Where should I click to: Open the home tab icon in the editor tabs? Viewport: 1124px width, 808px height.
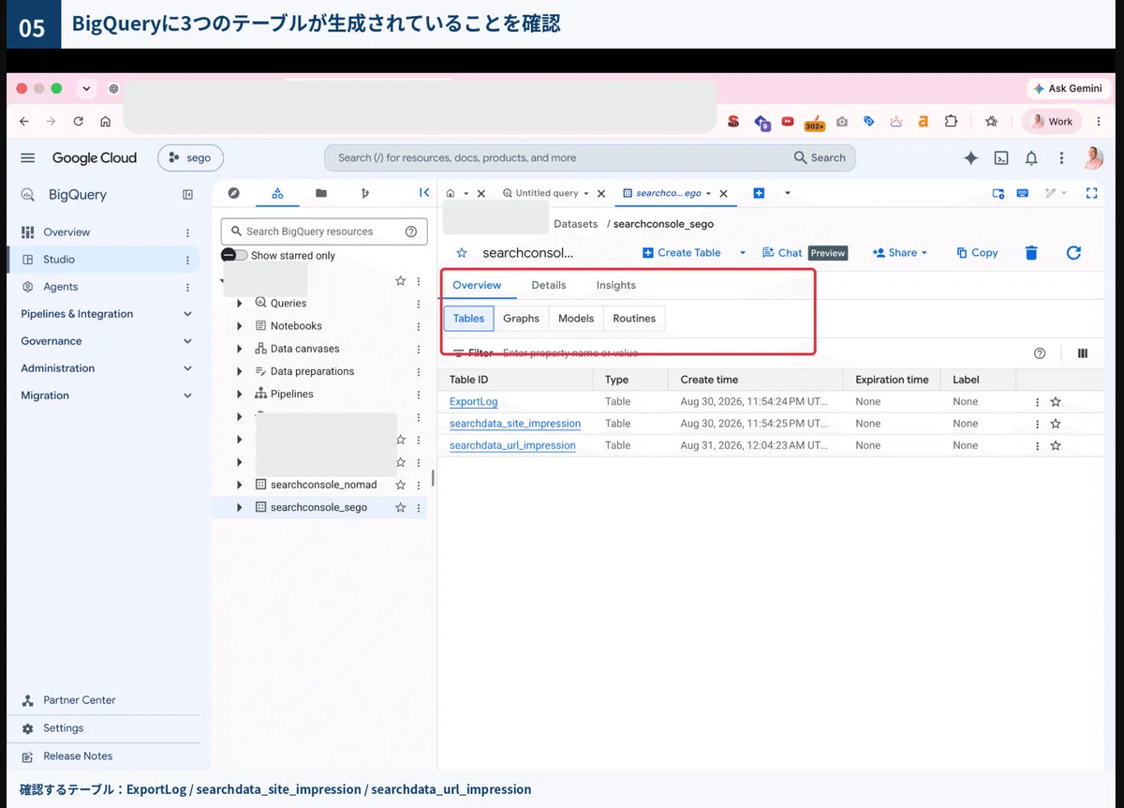451,193
